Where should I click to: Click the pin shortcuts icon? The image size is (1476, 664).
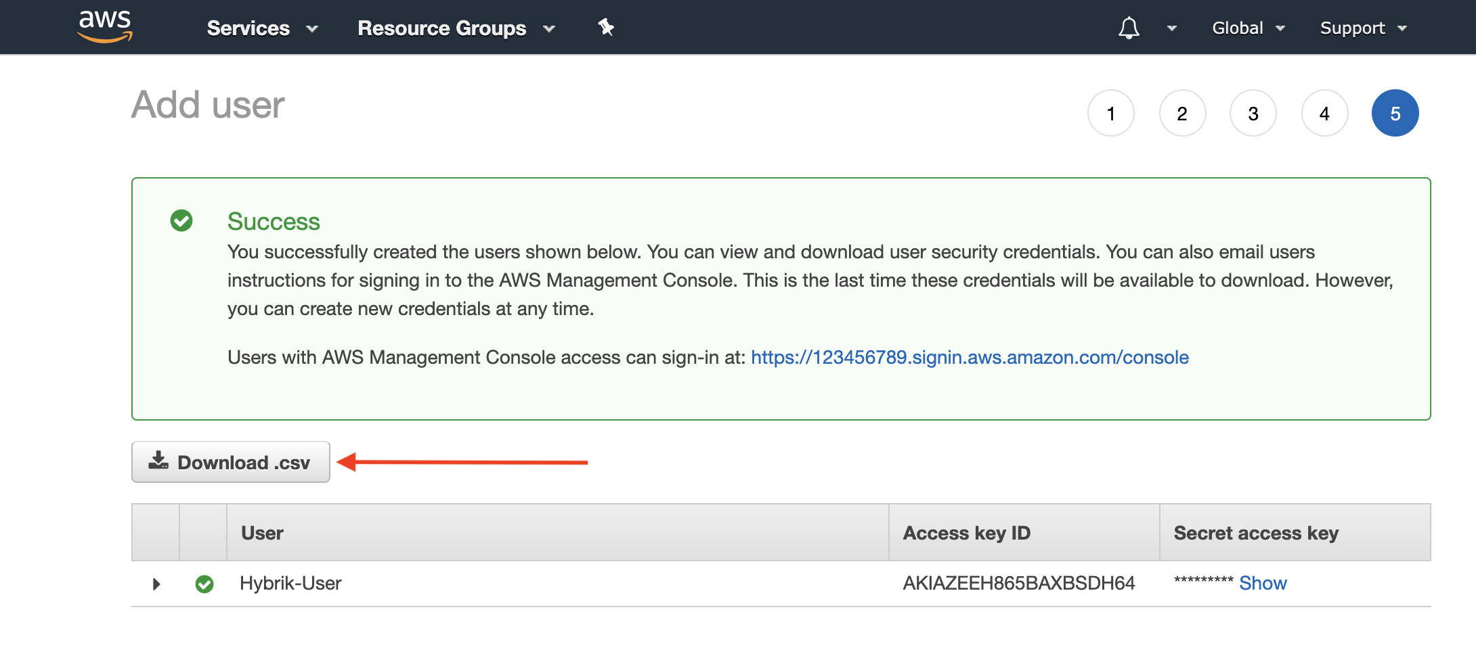coord(606,28)
